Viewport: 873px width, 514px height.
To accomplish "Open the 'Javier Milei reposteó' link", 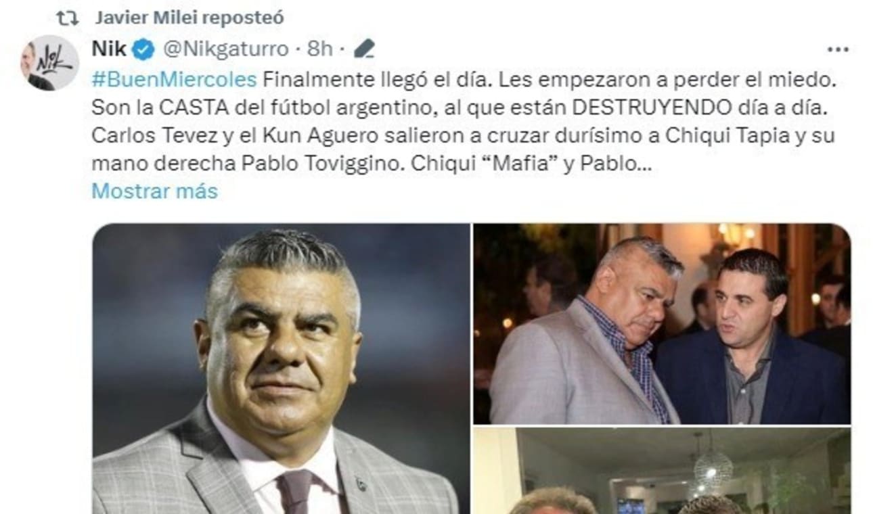I will pos(189,18).
